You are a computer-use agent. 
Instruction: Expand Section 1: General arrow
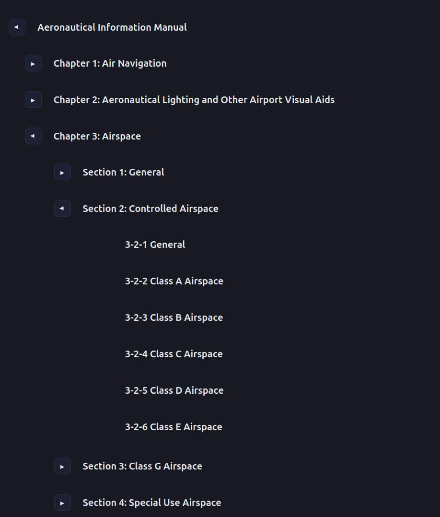[62, 172]
